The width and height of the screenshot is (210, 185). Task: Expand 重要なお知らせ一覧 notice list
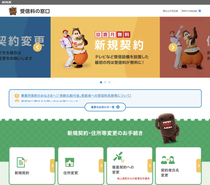tap(105, 107)
